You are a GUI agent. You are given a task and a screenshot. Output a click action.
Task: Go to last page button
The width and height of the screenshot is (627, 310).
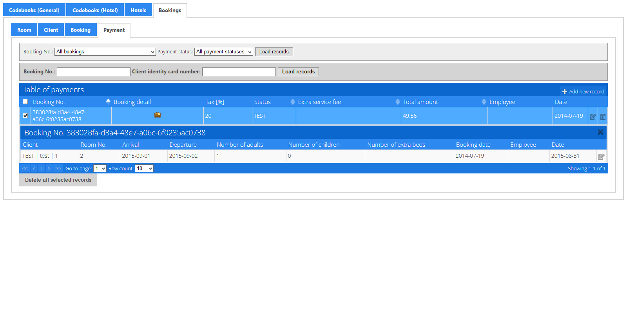(x=58, y=168)
